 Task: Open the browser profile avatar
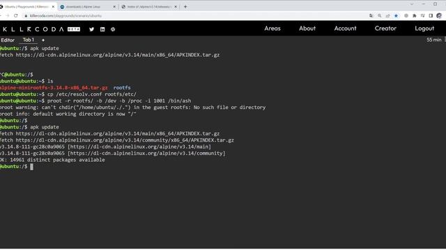[439, 16]
